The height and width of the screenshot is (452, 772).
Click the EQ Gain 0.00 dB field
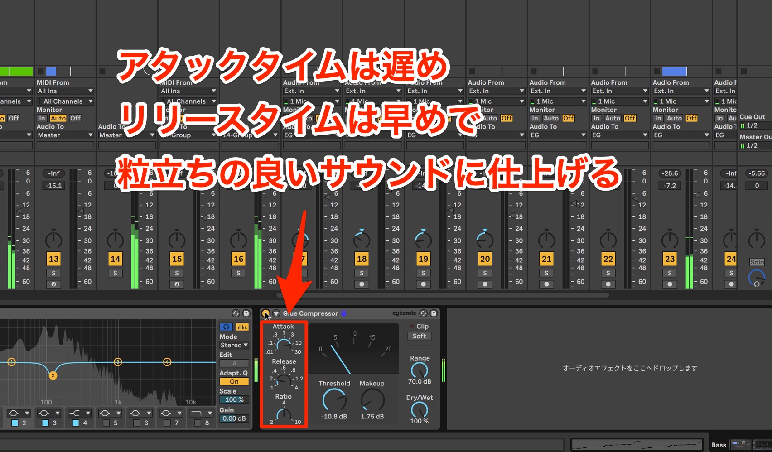point(234,418)
